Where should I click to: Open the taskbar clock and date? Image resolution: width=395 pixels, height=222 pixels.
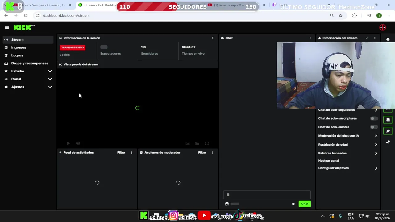click(x=383, y=216)
